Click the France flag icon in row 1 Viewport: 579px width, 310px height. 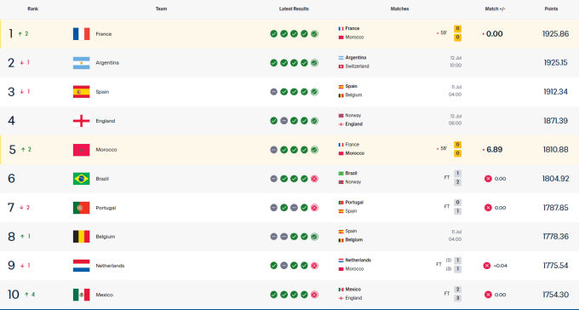(81, 34)
